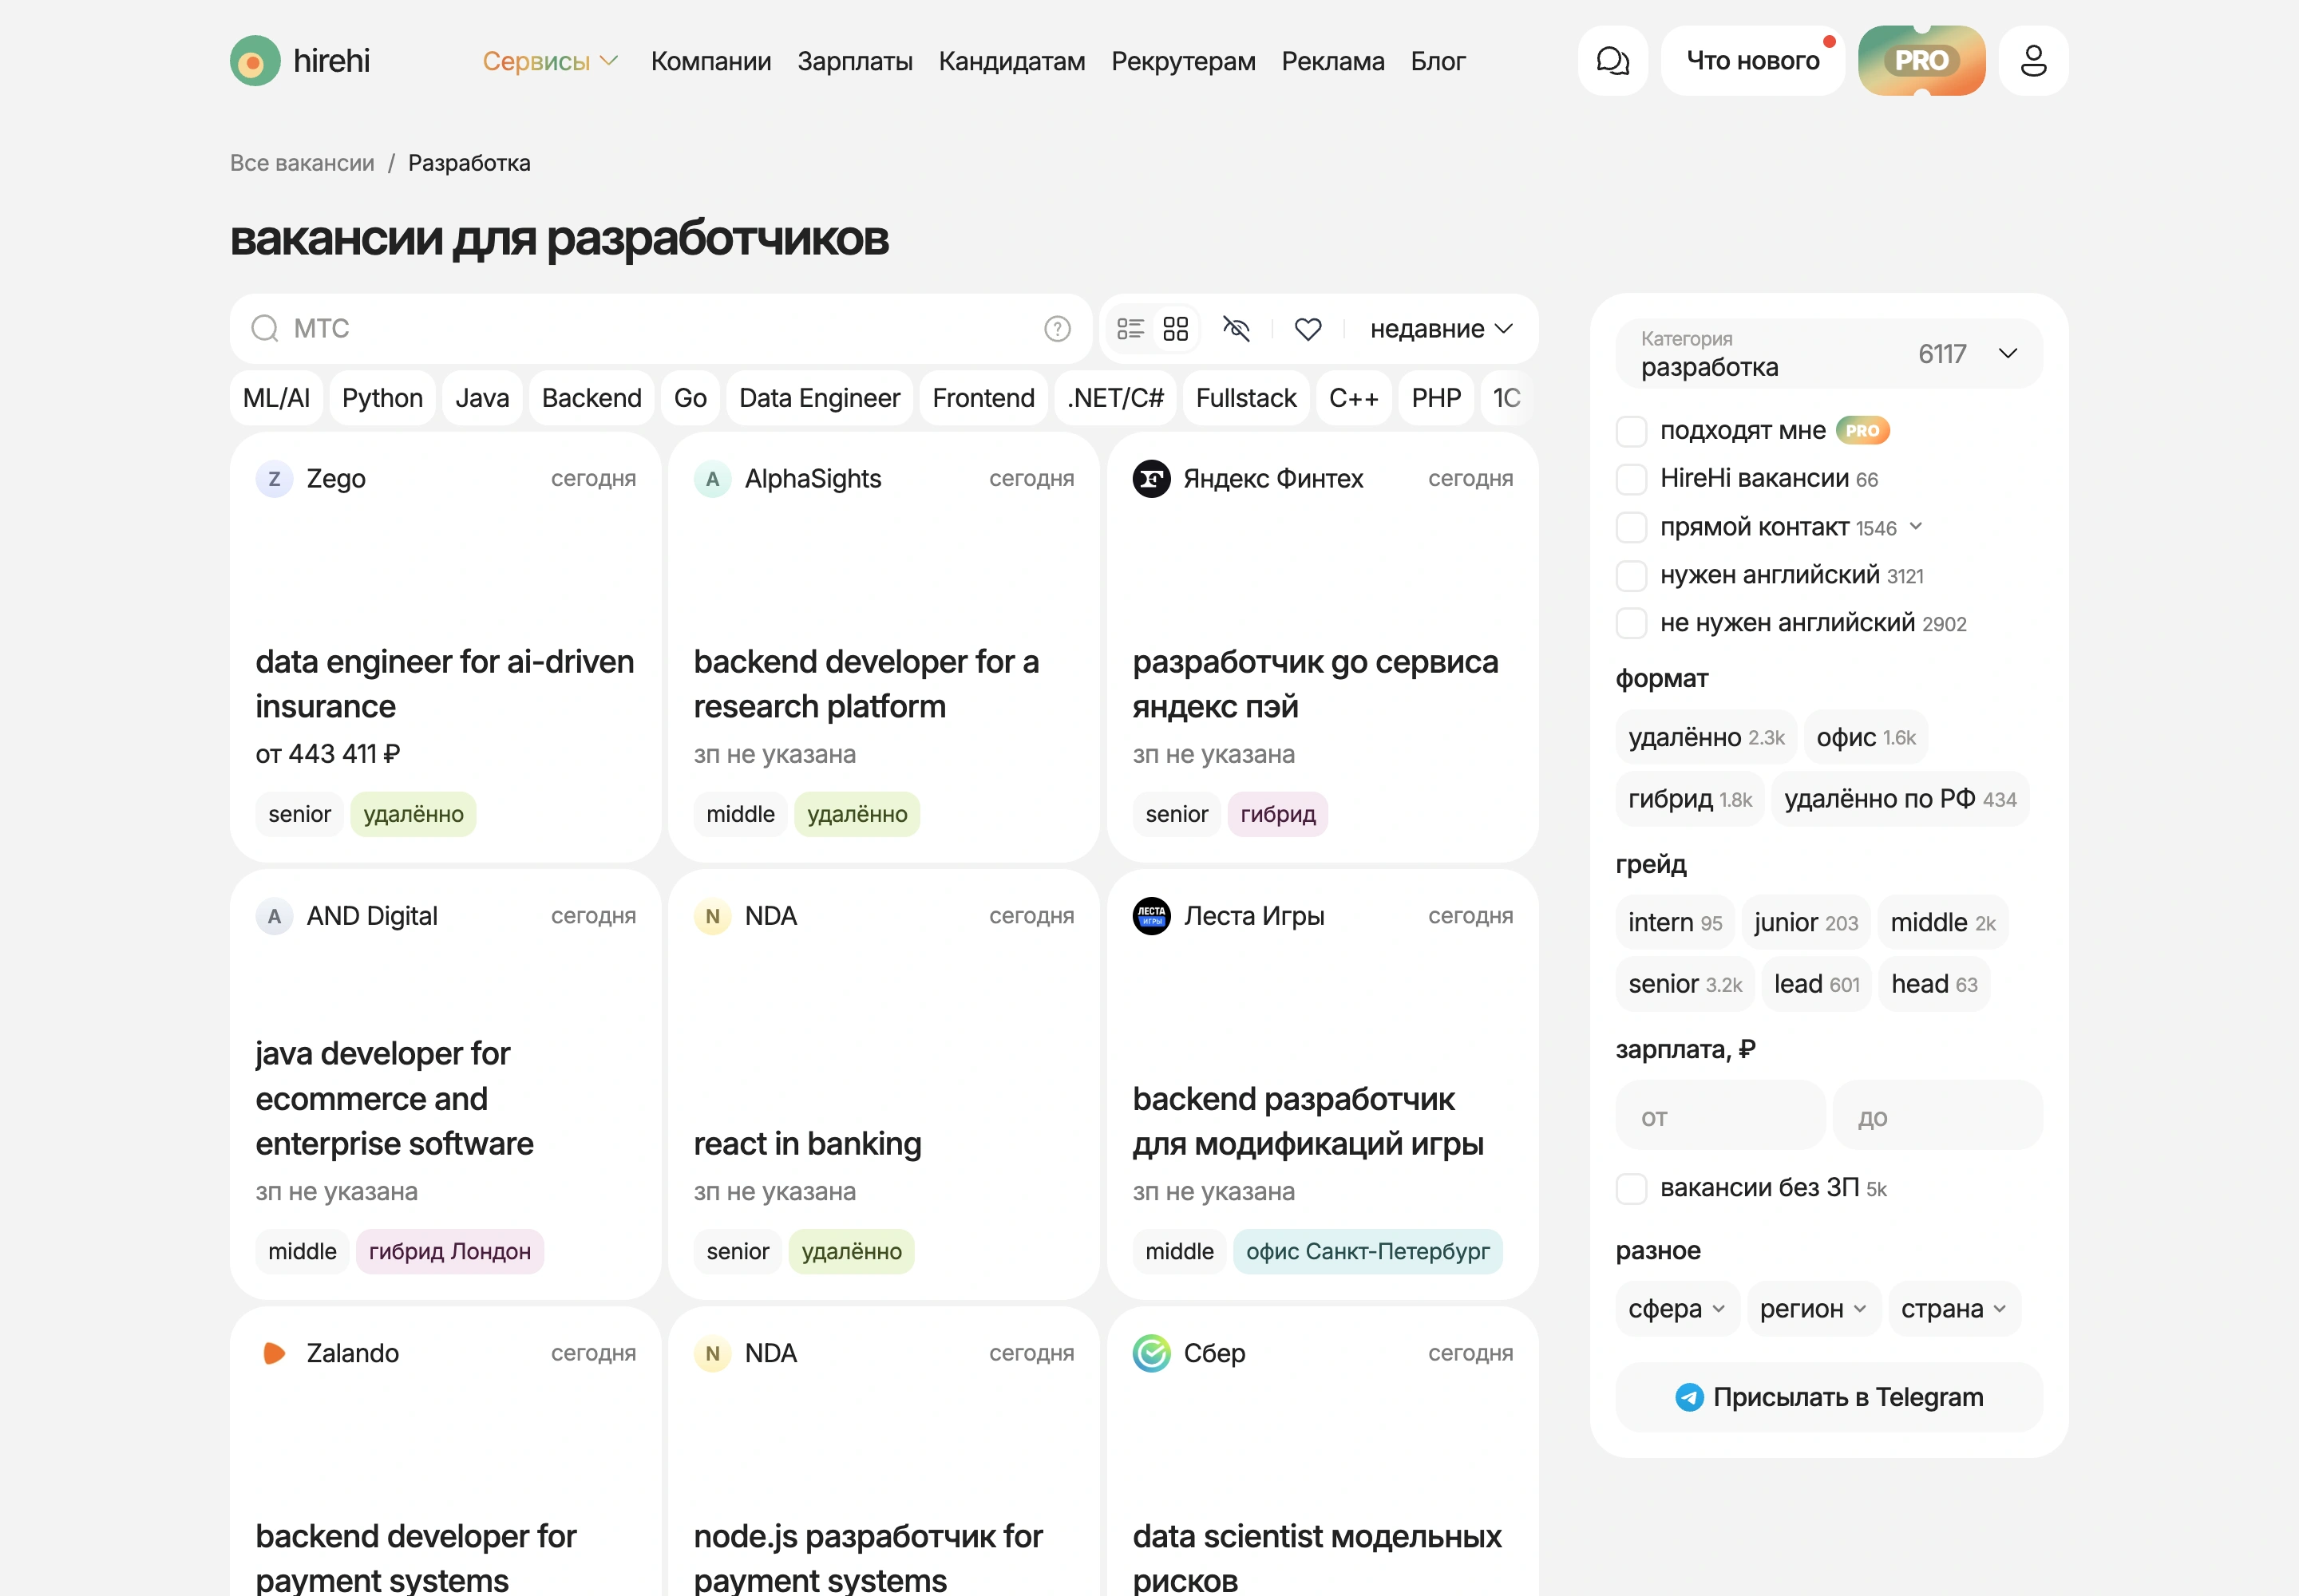Select ML/AI specialization tag
This screenshot has height=1596, width=2299.
coord(276,398)
